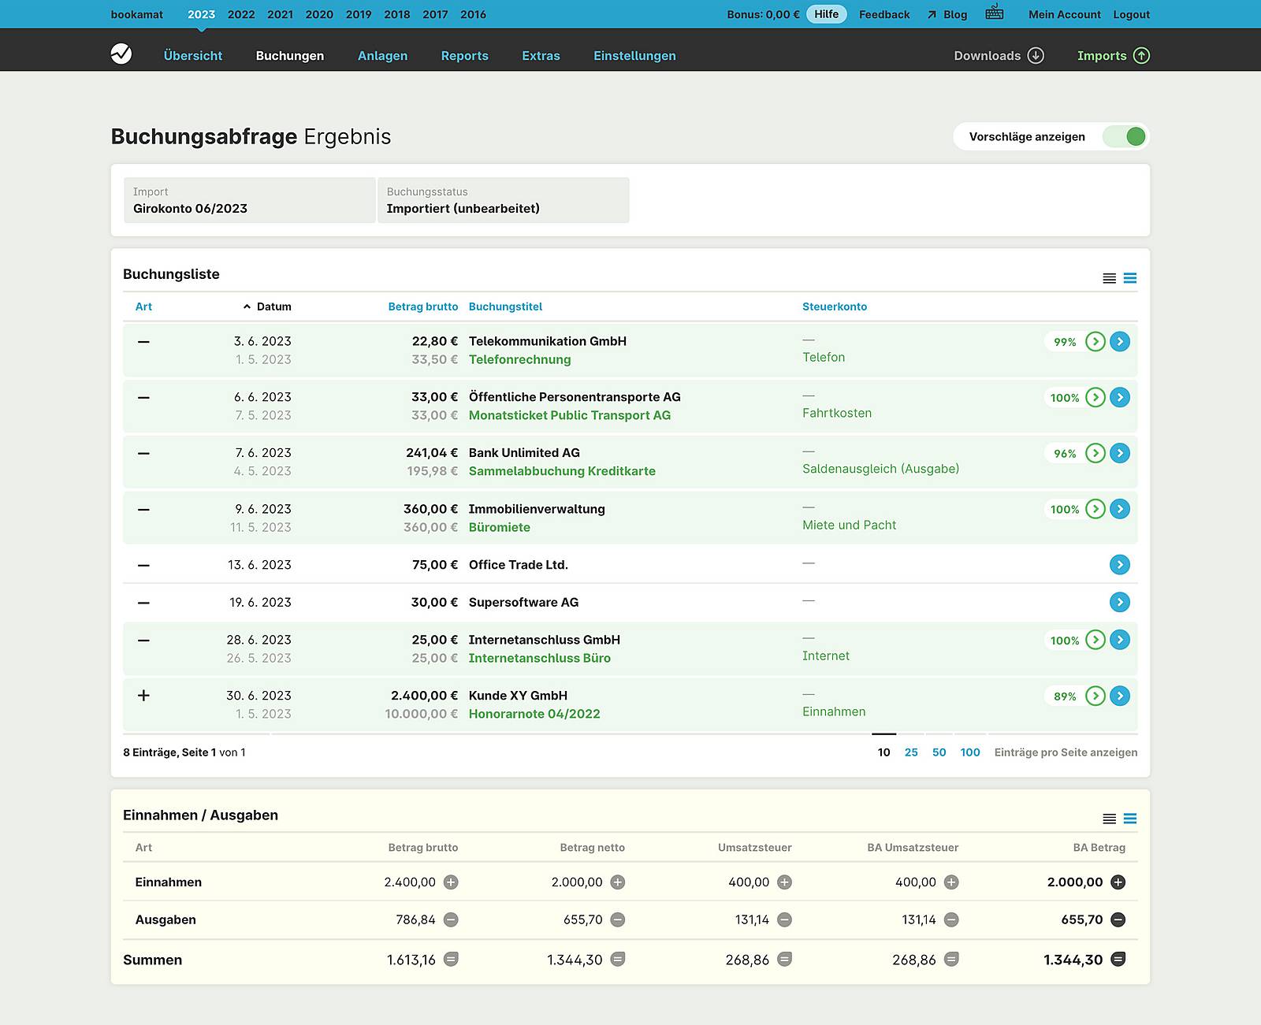Show 50 entries per page
The height and width of the screenshot is (1025, 1261).
[x=939, y=752]
